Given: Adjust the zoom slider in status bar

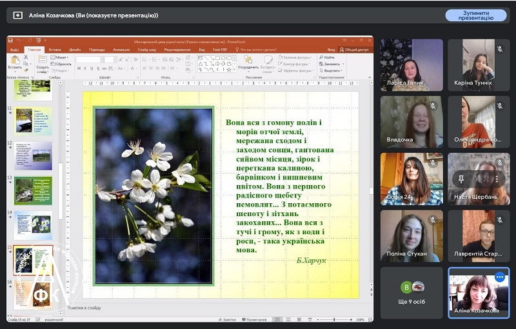Looking at the screenshot, I should tap(334, 319).
